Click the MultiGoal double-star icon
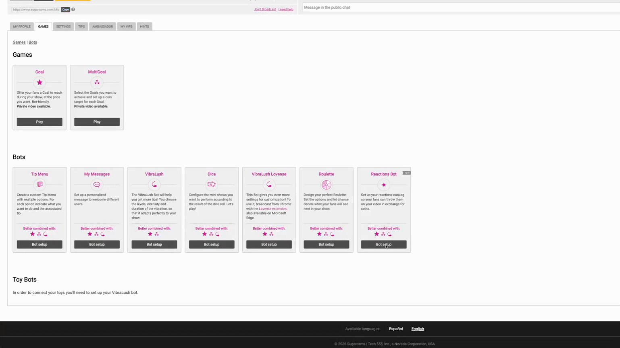The image size is (620, 348). click(97, 82)
